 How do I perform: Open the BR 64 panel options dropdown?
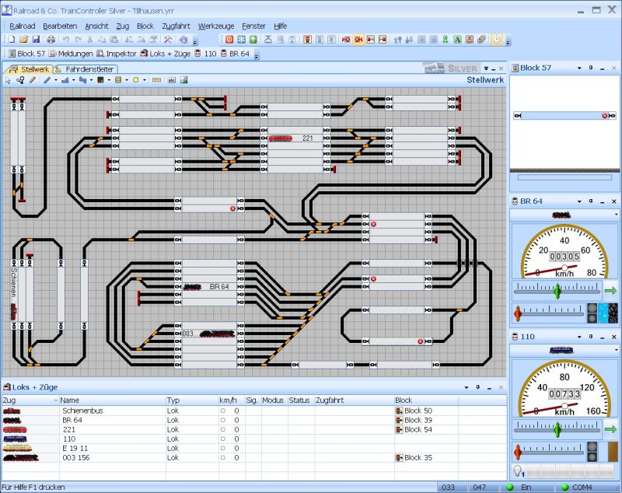[x=579, y=201]
